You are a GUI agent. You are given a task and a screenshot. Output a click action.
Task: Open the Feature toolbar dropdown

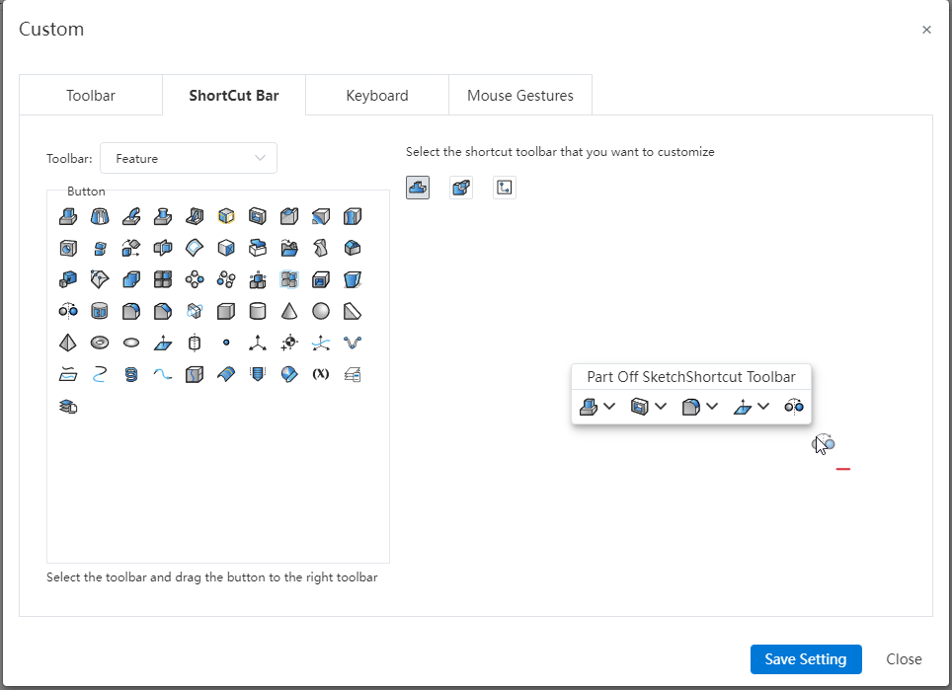point(189,158)
